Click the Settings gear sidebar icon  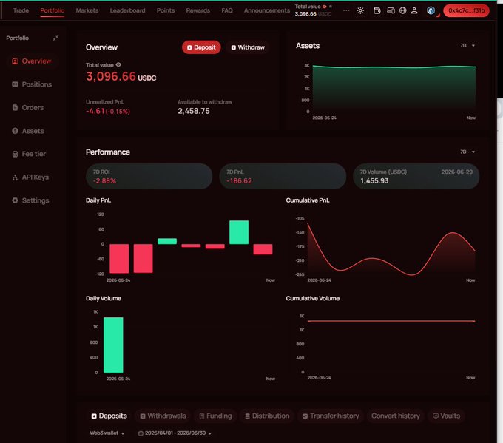click(x=15, y=200)
